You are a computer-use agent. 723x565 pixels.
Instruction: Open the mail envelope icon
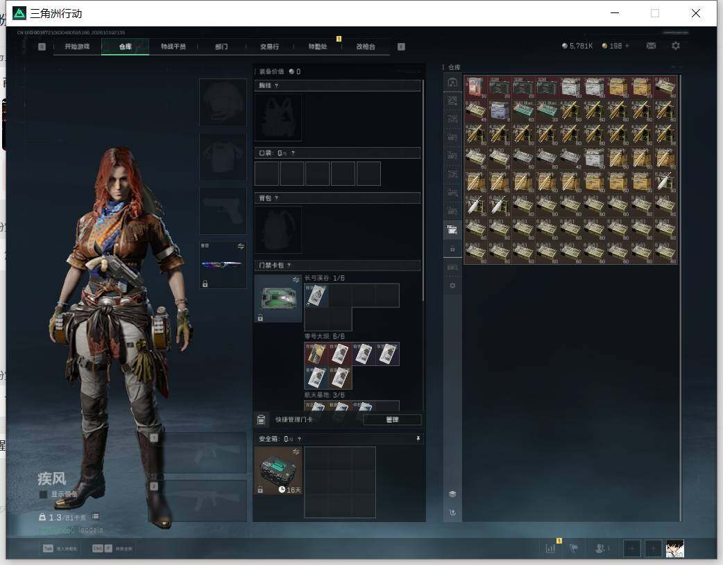pos(651,46)
